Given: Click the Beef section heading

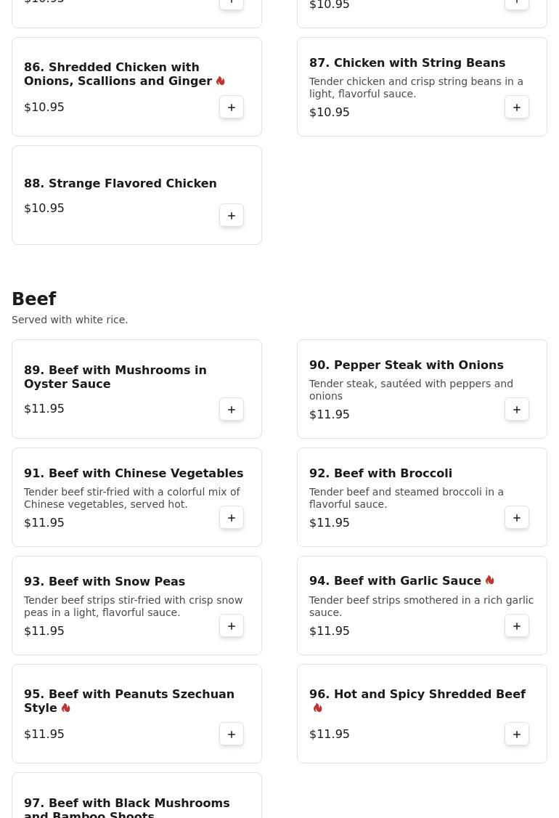Looking at the screenshot, I should (34, 299).
